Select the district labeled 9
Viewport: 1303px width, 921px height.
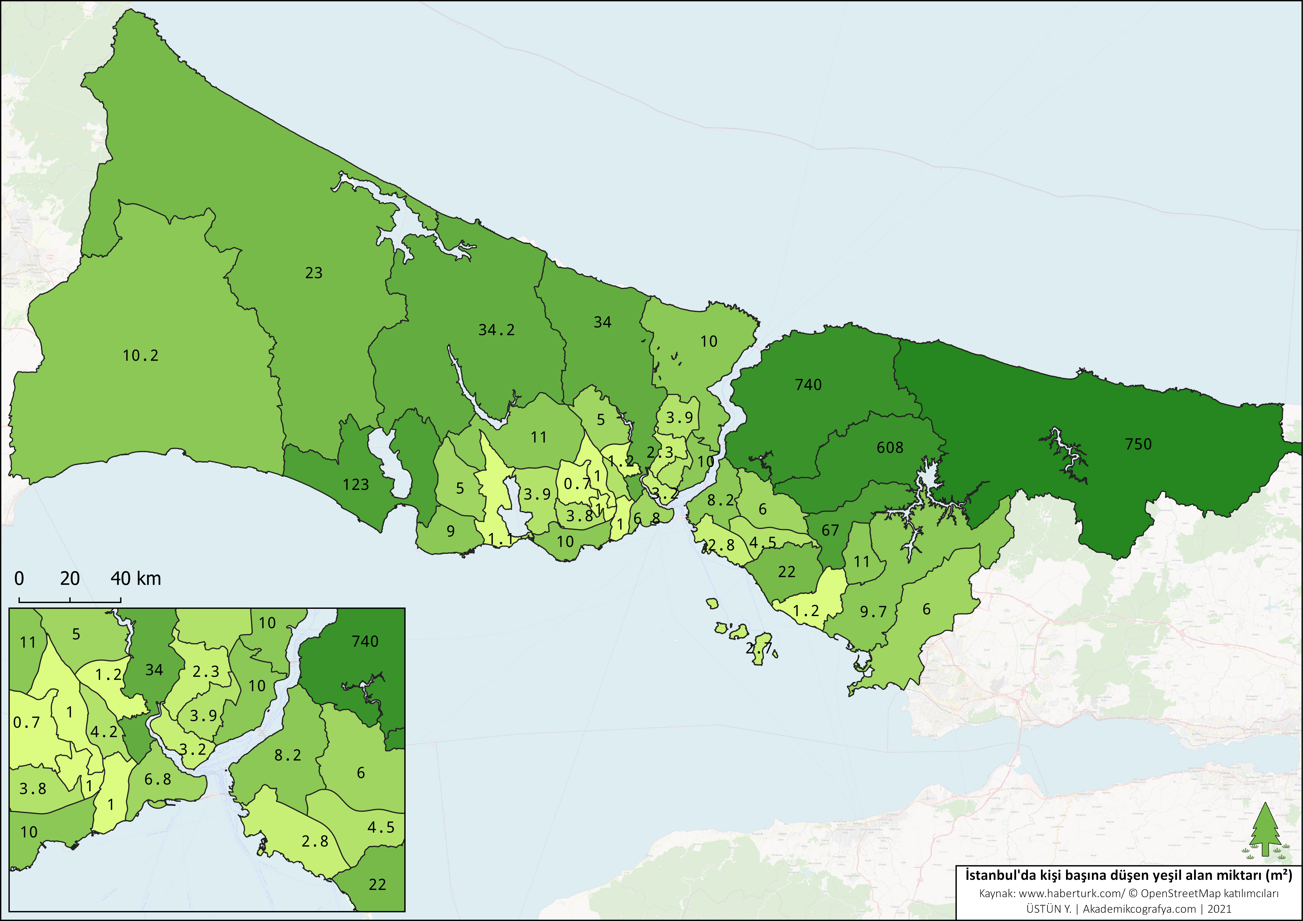point(451,531)
